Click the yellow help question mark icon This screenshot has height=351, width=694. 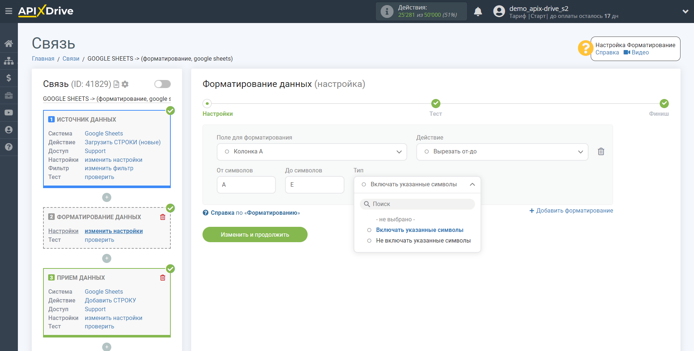coord(585,48)
